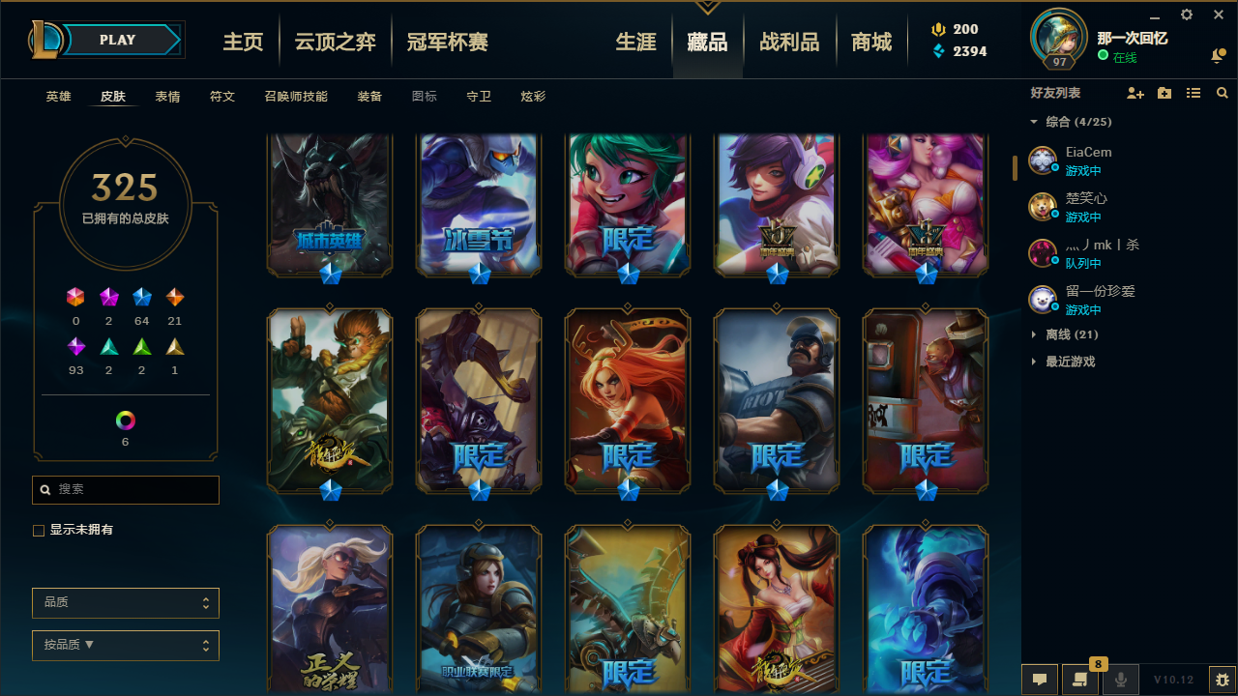Open missions icon with badge 8
Screen dimensions: 1238x696
click(x=1080, y=680)
